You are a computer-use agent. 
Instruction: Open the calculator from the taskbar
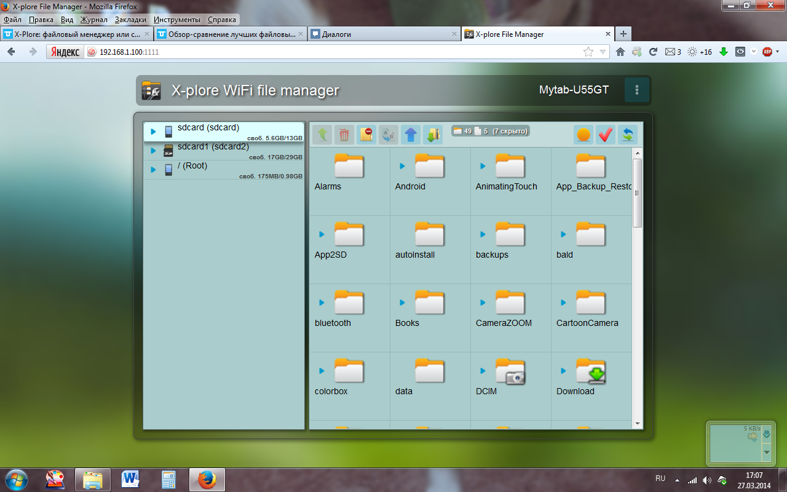coord(168,478)
